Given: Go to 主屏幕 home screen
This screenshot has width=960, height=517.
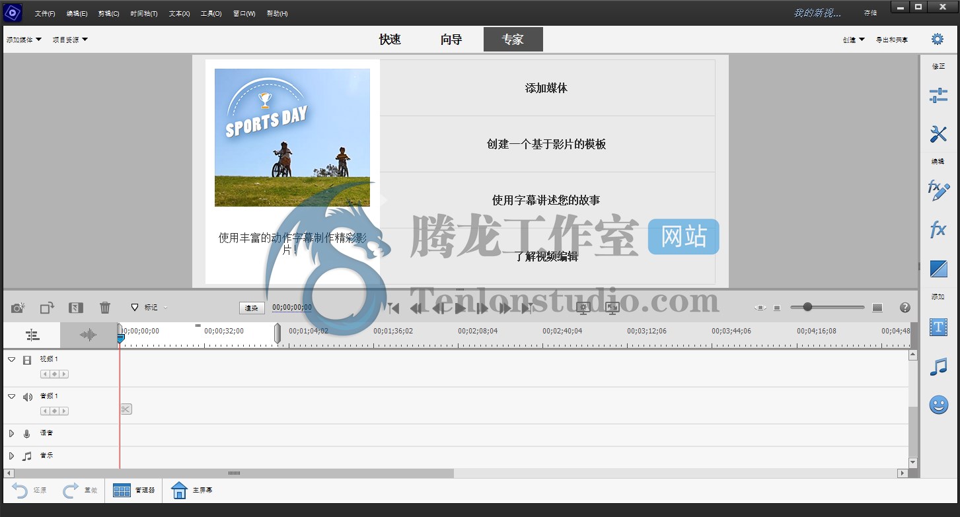Looking at the screenshot, I should pos(192,491).
